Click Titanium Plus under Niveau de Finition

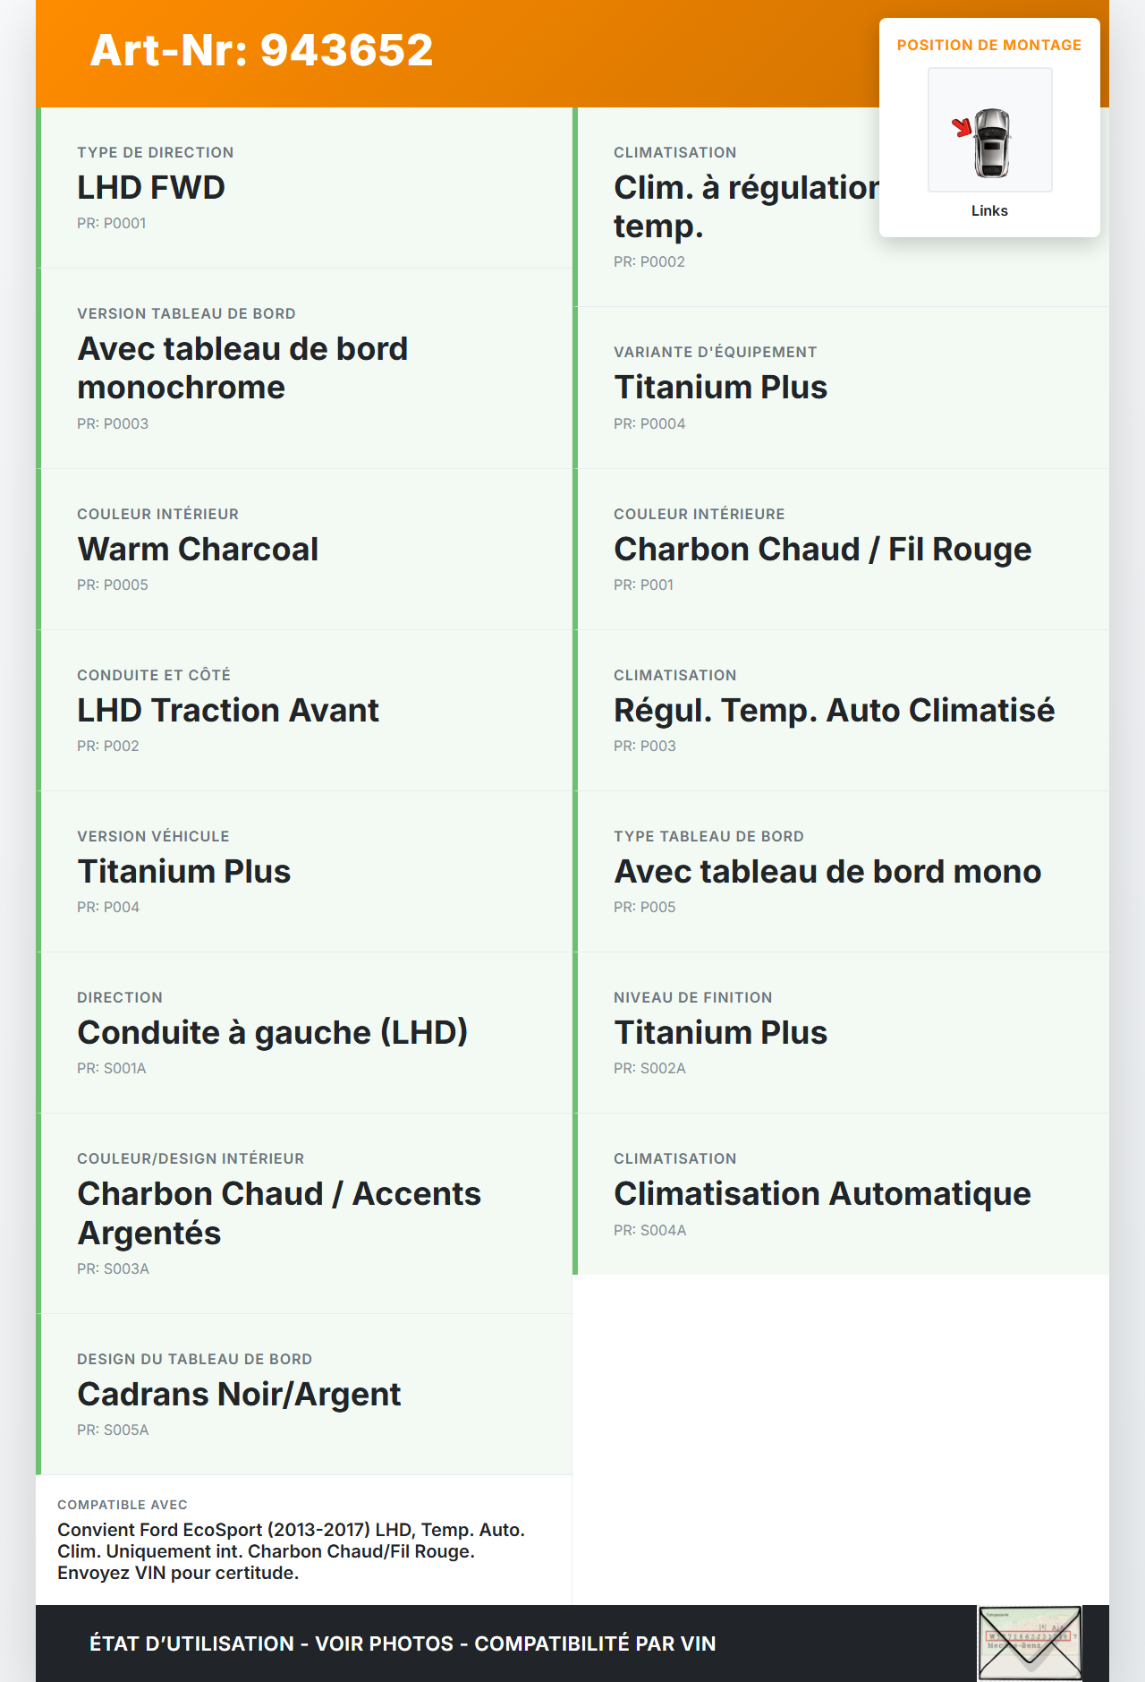720,1033
